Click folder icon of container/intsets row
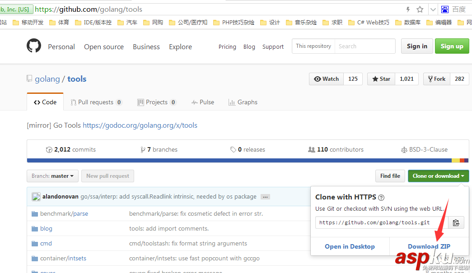This screenshot has width=472, height=273. [x=35, y=259]
